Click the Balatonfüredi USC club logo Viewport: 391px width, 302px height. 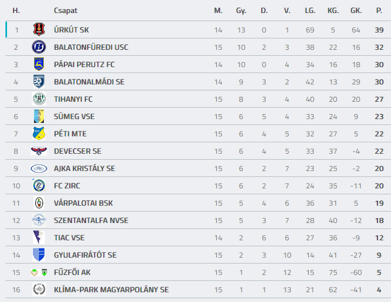38,47
